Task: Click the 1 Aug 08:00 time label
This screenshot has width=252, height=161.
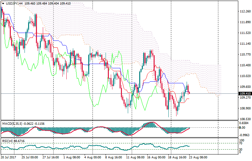Action: coord(72,157)
